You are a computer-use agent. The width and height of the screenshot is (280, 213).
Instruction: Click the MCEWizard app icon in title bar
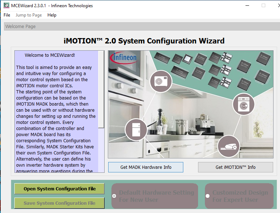coord(6,5)
